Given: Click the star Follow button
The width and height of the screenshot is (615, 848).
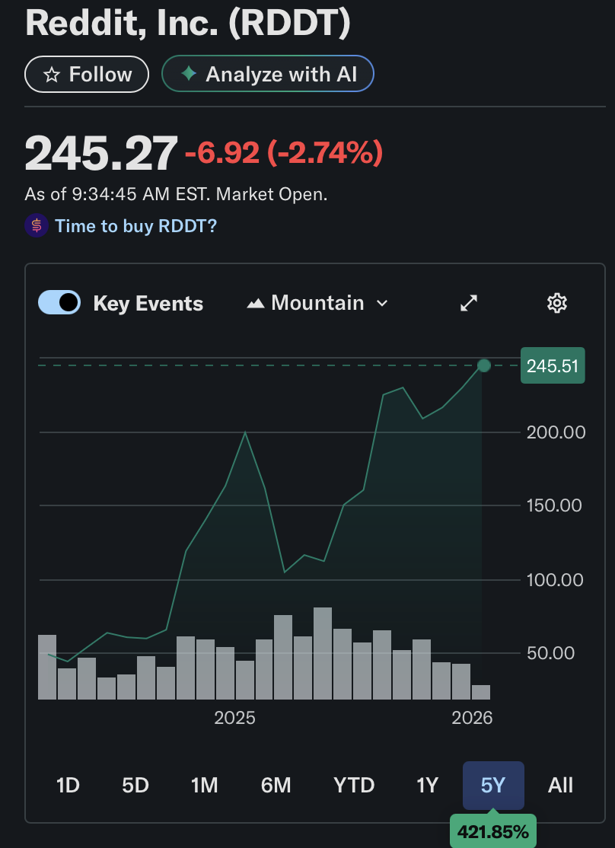Looking at the screenshot, I should click(87, 74).
